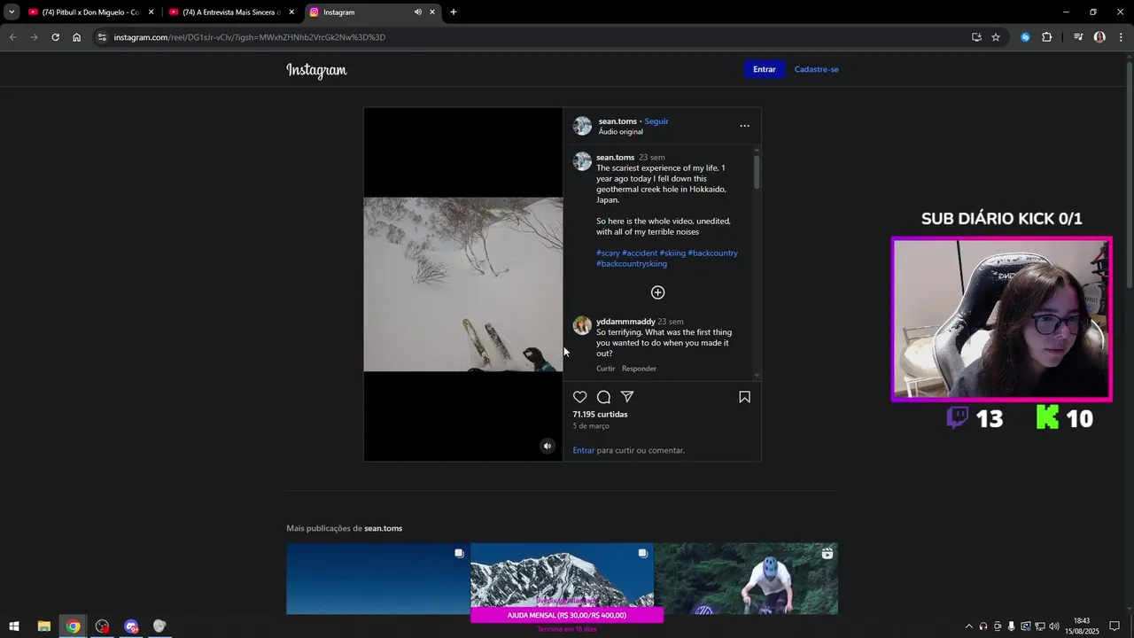Viewport: 1134px width, 638px height.
Task: Click the Entrar link below the likes
Action: pyautogui.click(x=583, y=450)
